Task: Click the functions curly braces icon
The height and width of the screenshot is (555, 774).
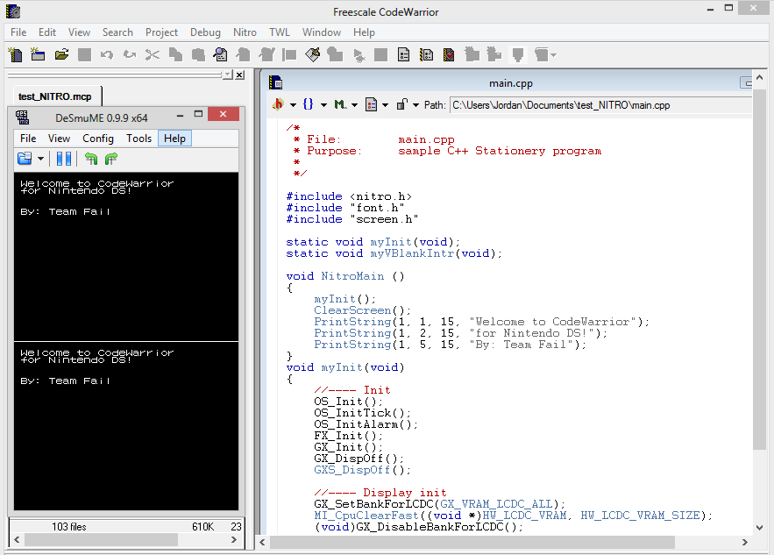Action: click(x=308, y=104)
